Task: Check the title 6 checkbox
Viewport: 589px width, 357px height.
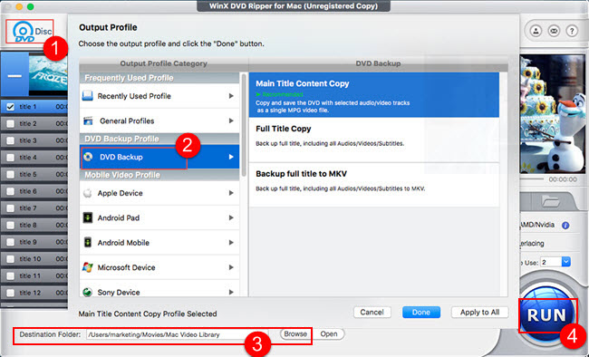Action: pos(11,191)
